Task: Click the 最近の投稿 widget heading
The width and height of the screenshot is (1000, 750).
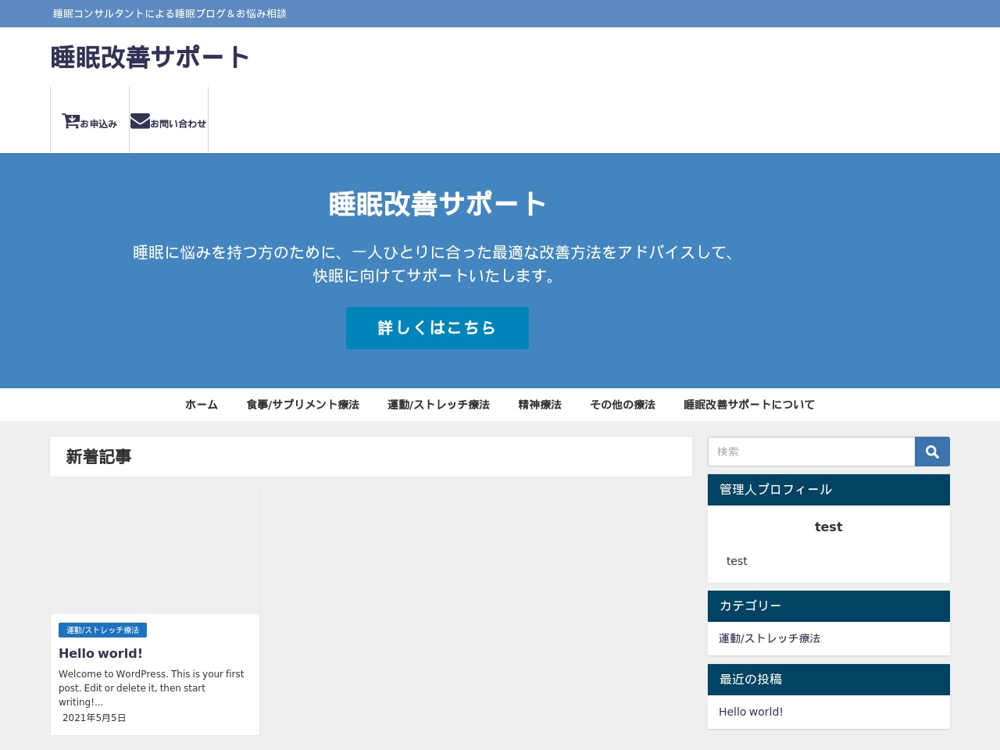Action: click(x=829, y=680)
